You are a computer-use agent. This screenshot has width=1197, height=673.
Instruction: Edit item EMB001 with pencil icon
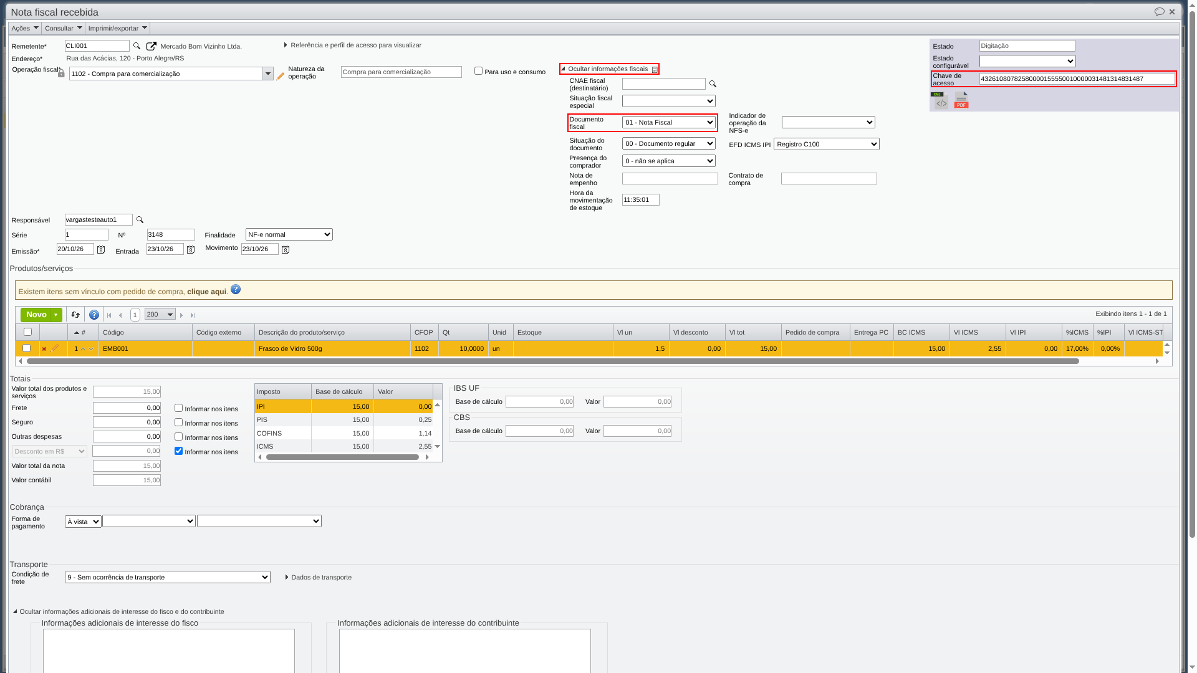(x=55, y=348)
